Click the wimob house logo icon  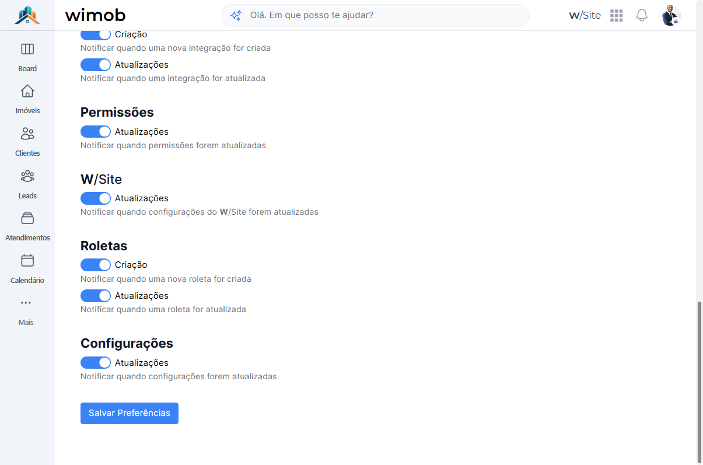point(27,15)
